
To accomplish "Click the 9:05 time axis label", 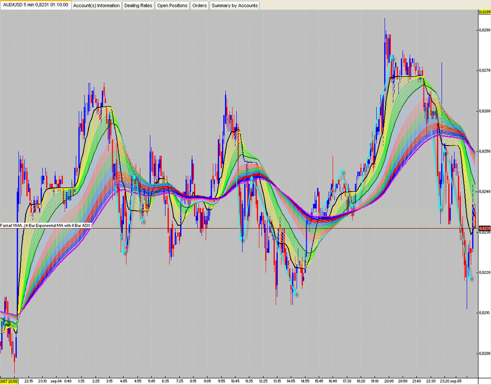I will [x=207, y=381].
